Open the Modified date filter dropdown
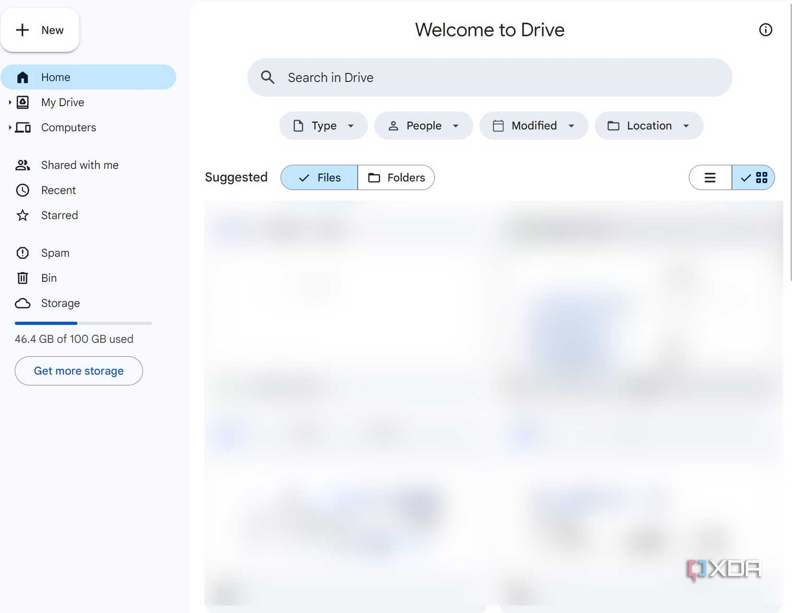The width and height of the screenshot is (792, 613). (x=534, y=126)
